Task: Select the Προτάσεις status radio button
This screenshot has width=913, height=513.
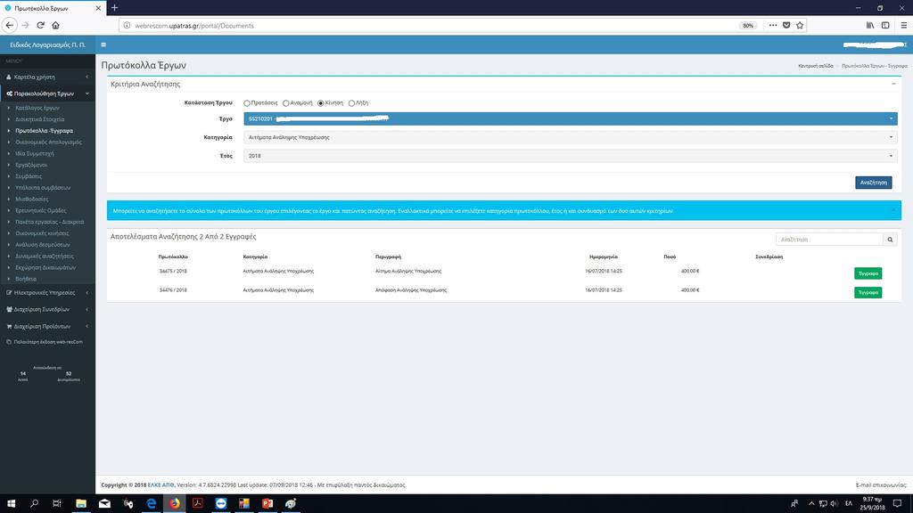Action: click(x=247, y=103)
